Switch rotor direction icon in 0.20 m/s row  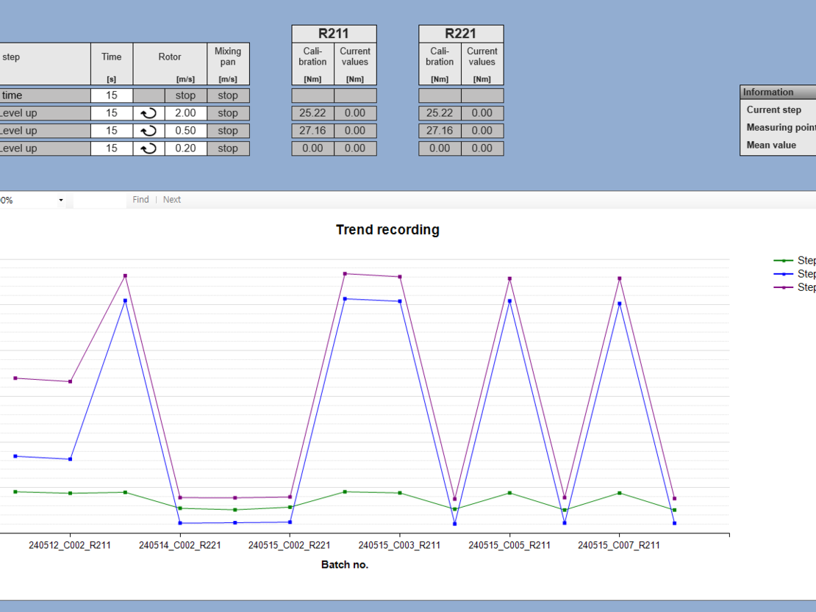click(148, 148)
